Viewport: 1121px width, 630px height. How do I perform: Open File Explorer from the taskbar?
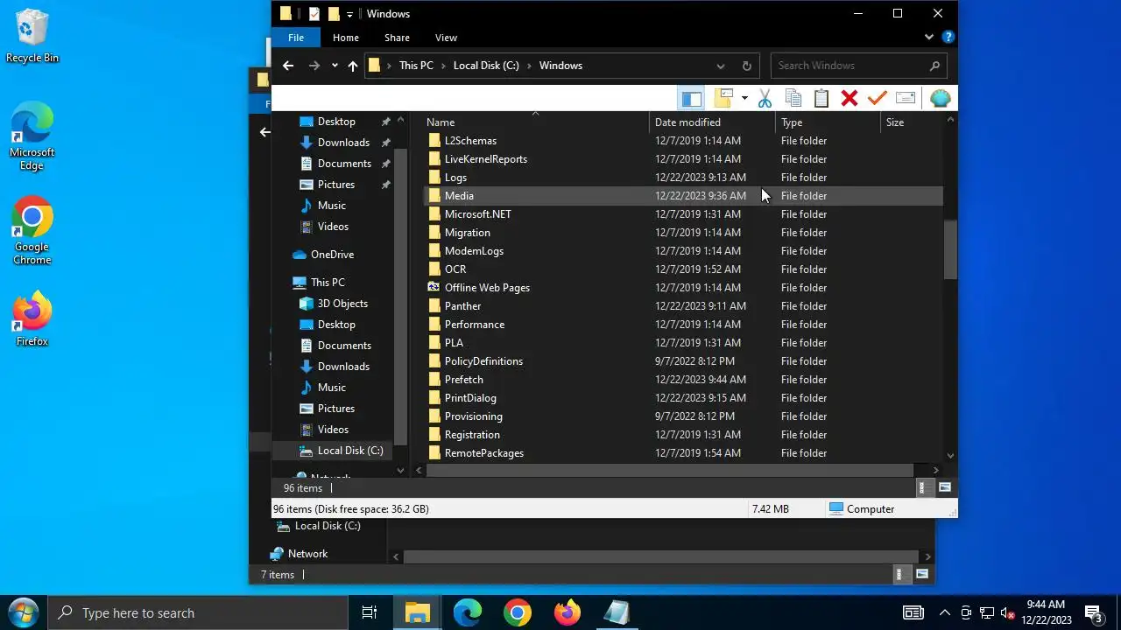tap(418, 612)
